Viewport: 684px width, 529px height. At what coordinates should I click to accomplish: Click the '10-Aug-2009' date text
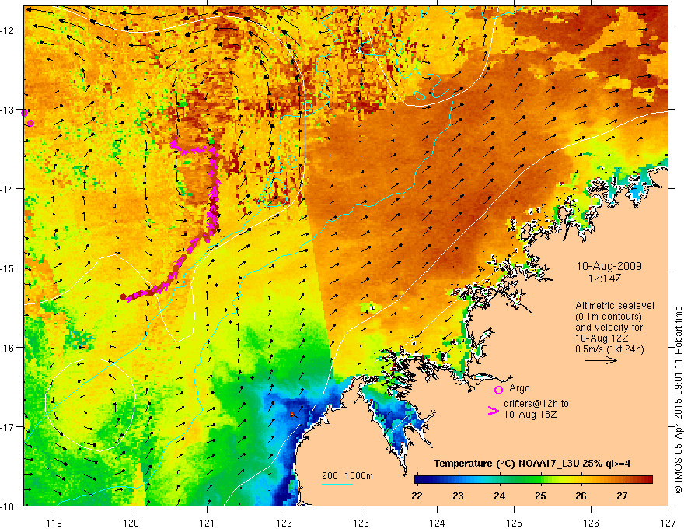tap(609, 266)
